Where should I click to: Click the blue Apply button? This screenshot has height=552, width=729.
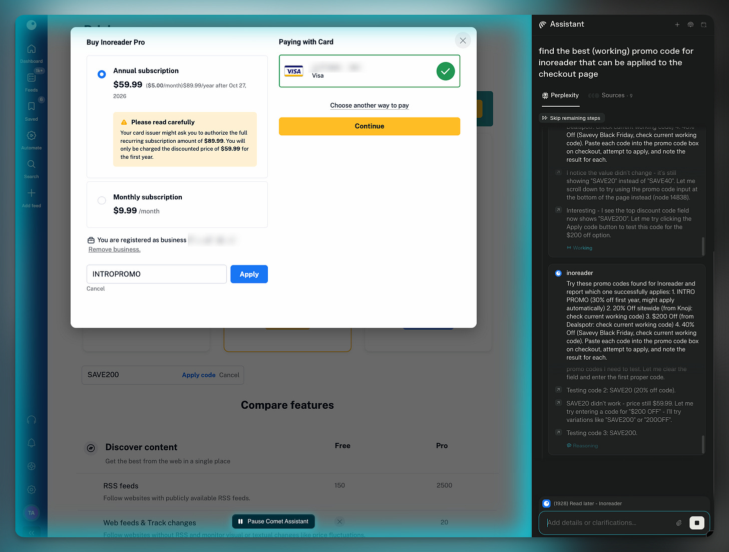249,274
